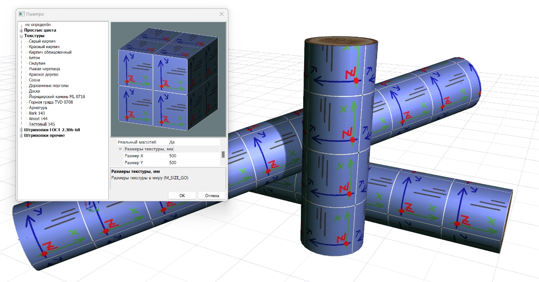Screen dimensions: 539x282
Task: Expand the Штриховки ГОСТ 2.306-68 node
Action: point(21,130)
